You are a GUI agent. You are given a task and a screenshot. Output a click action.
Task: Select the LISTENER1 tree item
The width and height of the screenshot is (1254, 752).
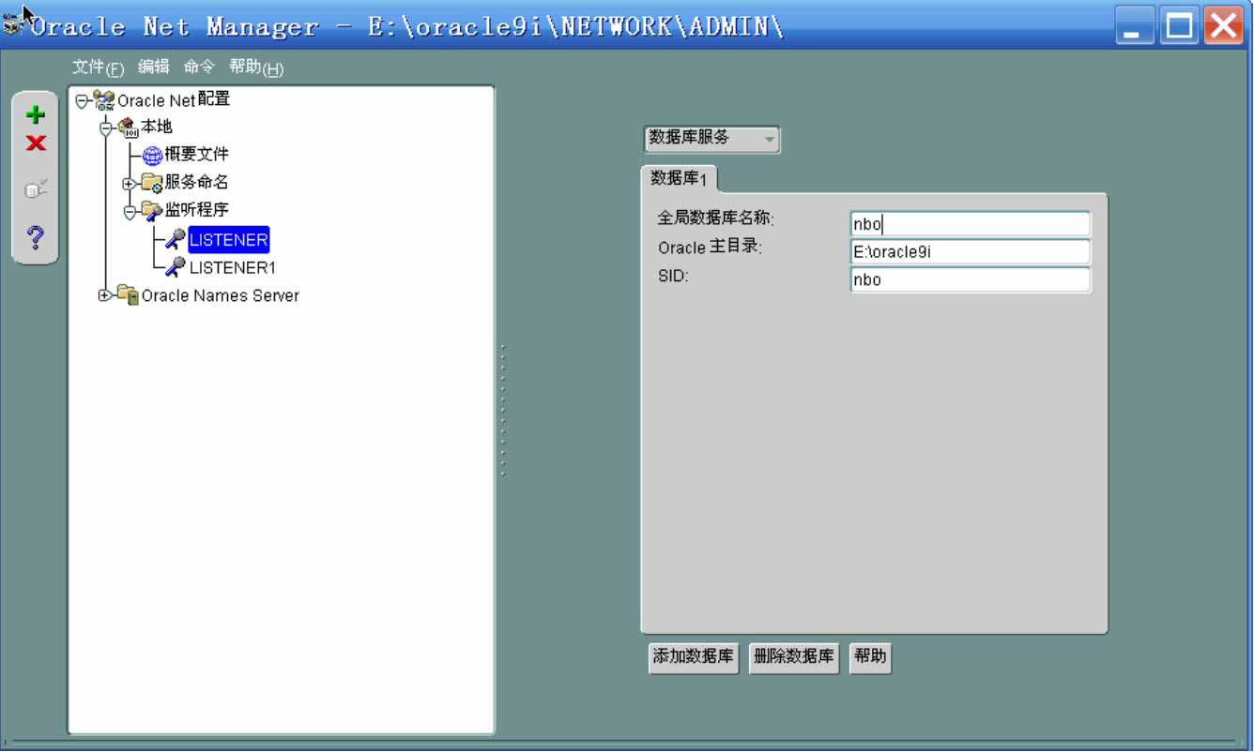click(233, 268)
